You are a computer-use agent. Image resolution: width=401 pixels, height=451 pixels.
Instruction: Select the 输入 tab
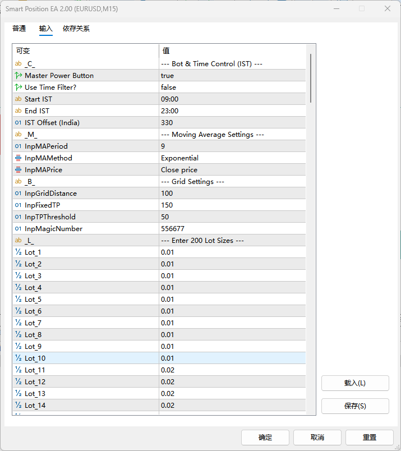46,29
